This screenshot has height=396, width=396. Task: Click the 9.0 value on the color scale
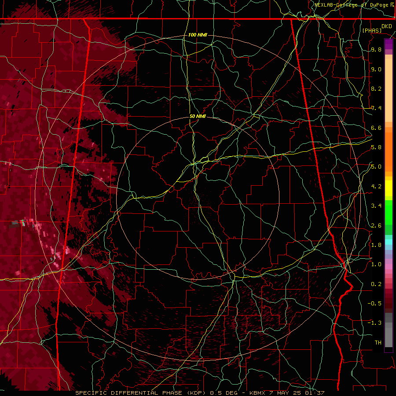pyautogui.click(x=376, y=69)
